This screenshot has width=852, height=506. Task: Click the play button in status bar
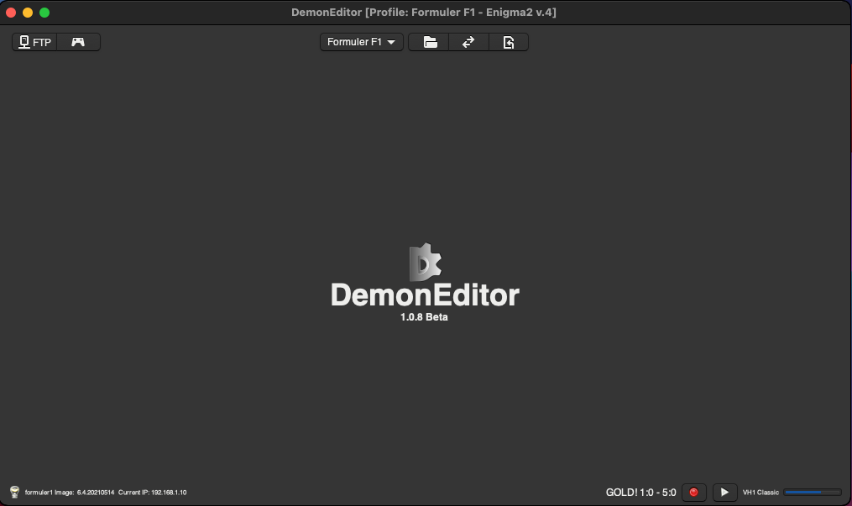(x=725, y=492)
